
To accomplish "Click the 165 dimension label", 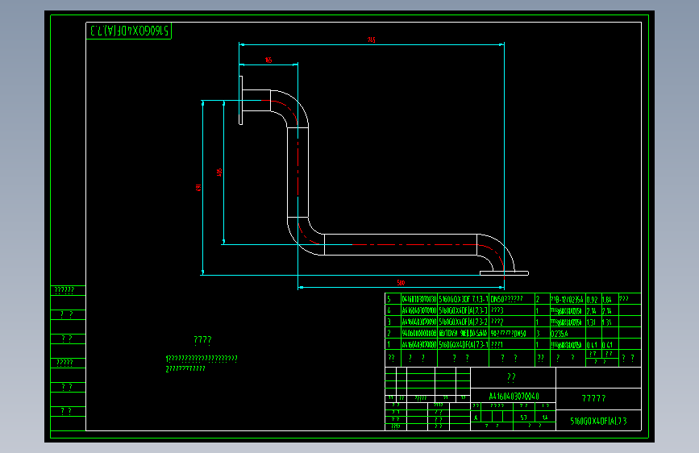I will pyautogui.click(x=268, y=60).
